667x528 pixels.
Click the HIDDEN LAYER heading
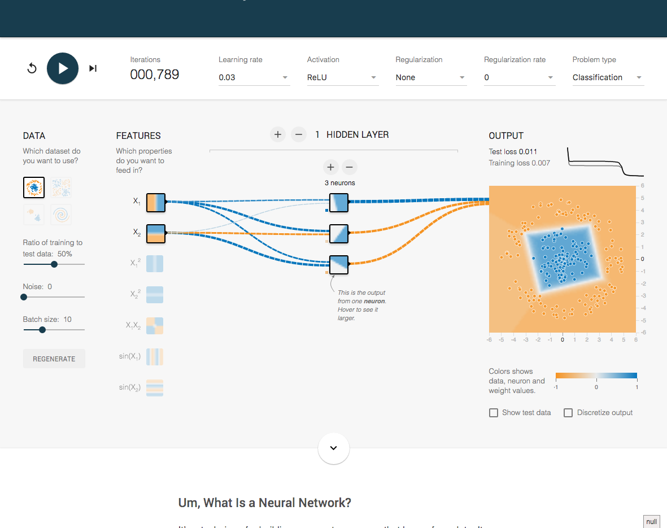coord(358,134)
